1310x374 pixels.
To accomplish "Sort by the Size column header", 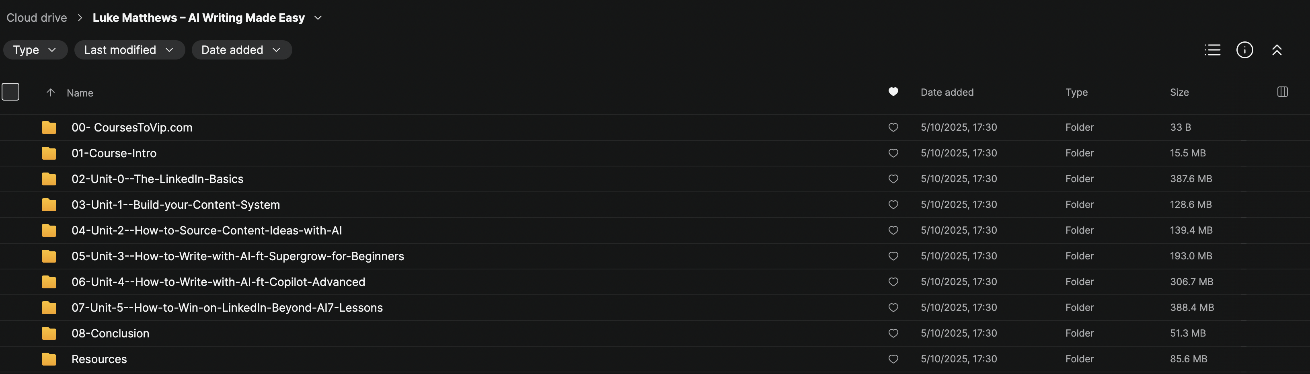I will click(1179, 92).
